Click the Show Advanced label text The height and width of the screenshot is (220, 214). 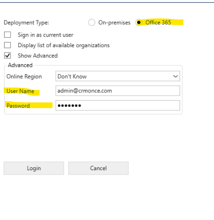click(x=38, y=56)
